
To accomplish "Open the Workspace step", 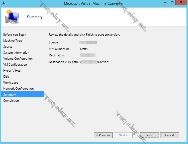I will tap(11, 83).
